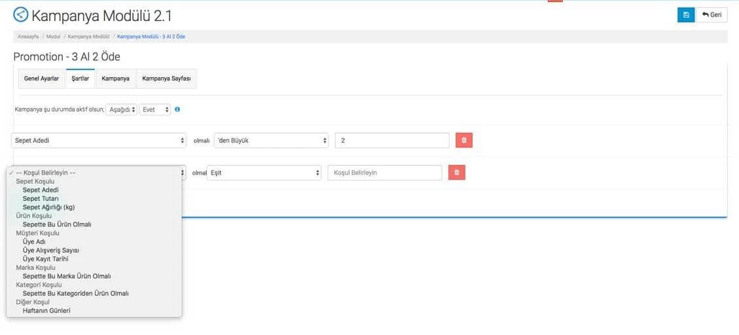Click the Anasayfa breadcrumb link

(x=28, y=37)
